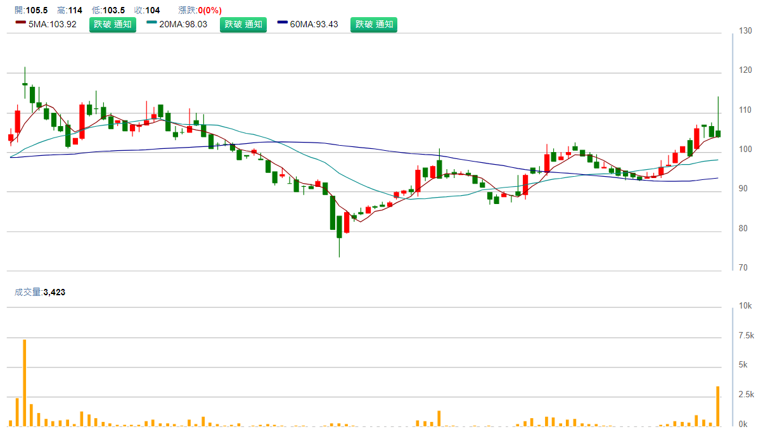Viewport: 763px width, 434px height.
Task: Click the 跌破 通知 button next to 5MA
Action: [x=112, y=25]
